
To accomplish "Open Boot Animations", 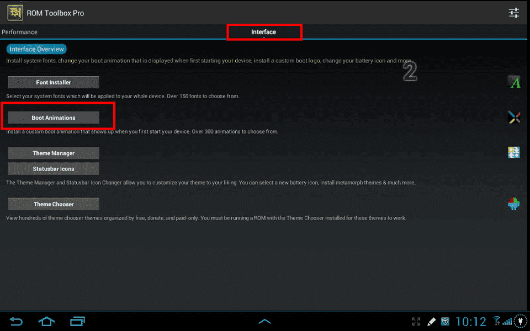I will pyautogui.click(x=54, y=118).
